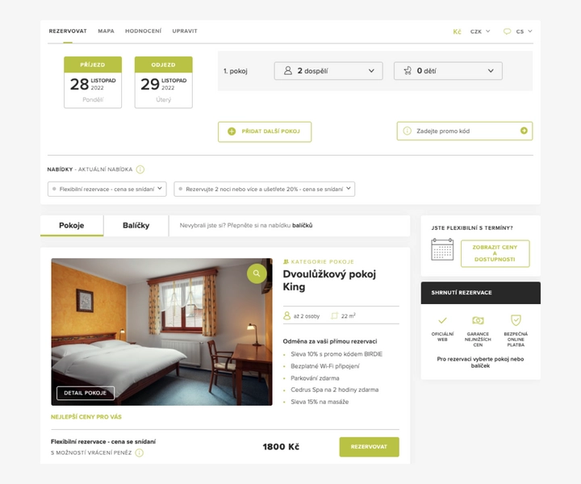Click the Detail pokoje button on photo

(86, 393)
